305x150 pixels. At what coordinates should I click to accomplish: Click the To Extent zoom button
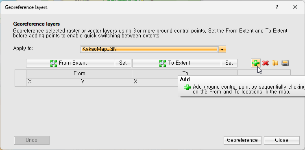coord(176,63)
